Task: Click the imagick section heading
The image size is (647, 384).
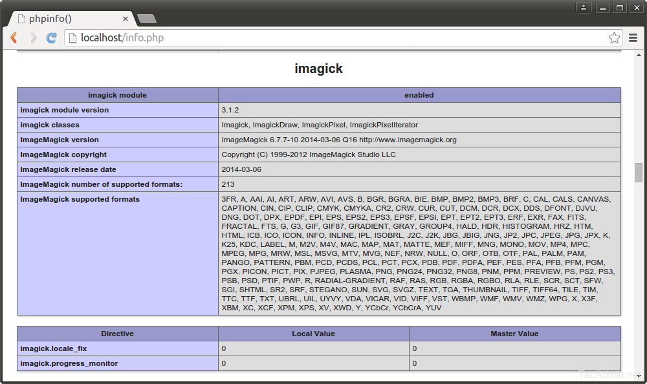Action: (x=318, y=69)
